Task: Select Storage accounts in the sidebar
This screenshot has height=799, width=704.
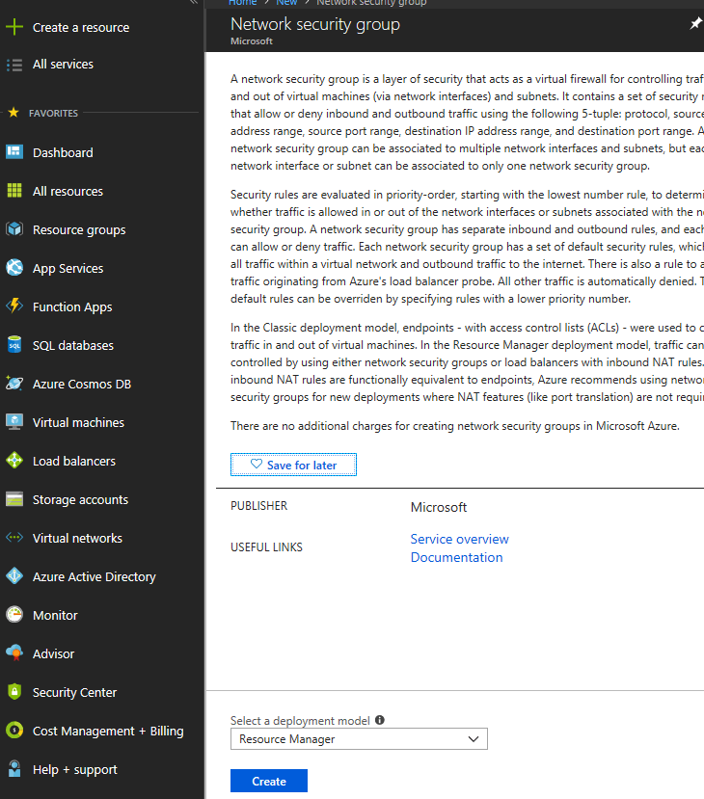Action: (x=80, y=500)
